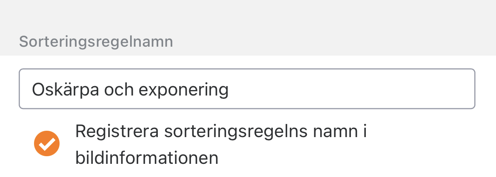This screenshot has width=496, height=177.
Task: Focus the 'Oskärpa och exponering' text box
Action: pyautogui.click(x=247, y=89)
